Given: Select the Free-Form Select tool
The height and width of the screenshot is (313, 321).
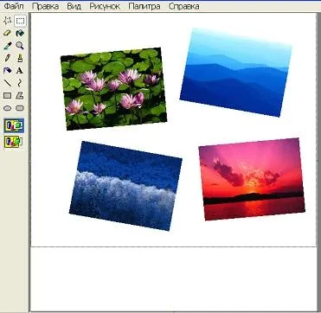Looking at the screenshot, I should point(7,21).
